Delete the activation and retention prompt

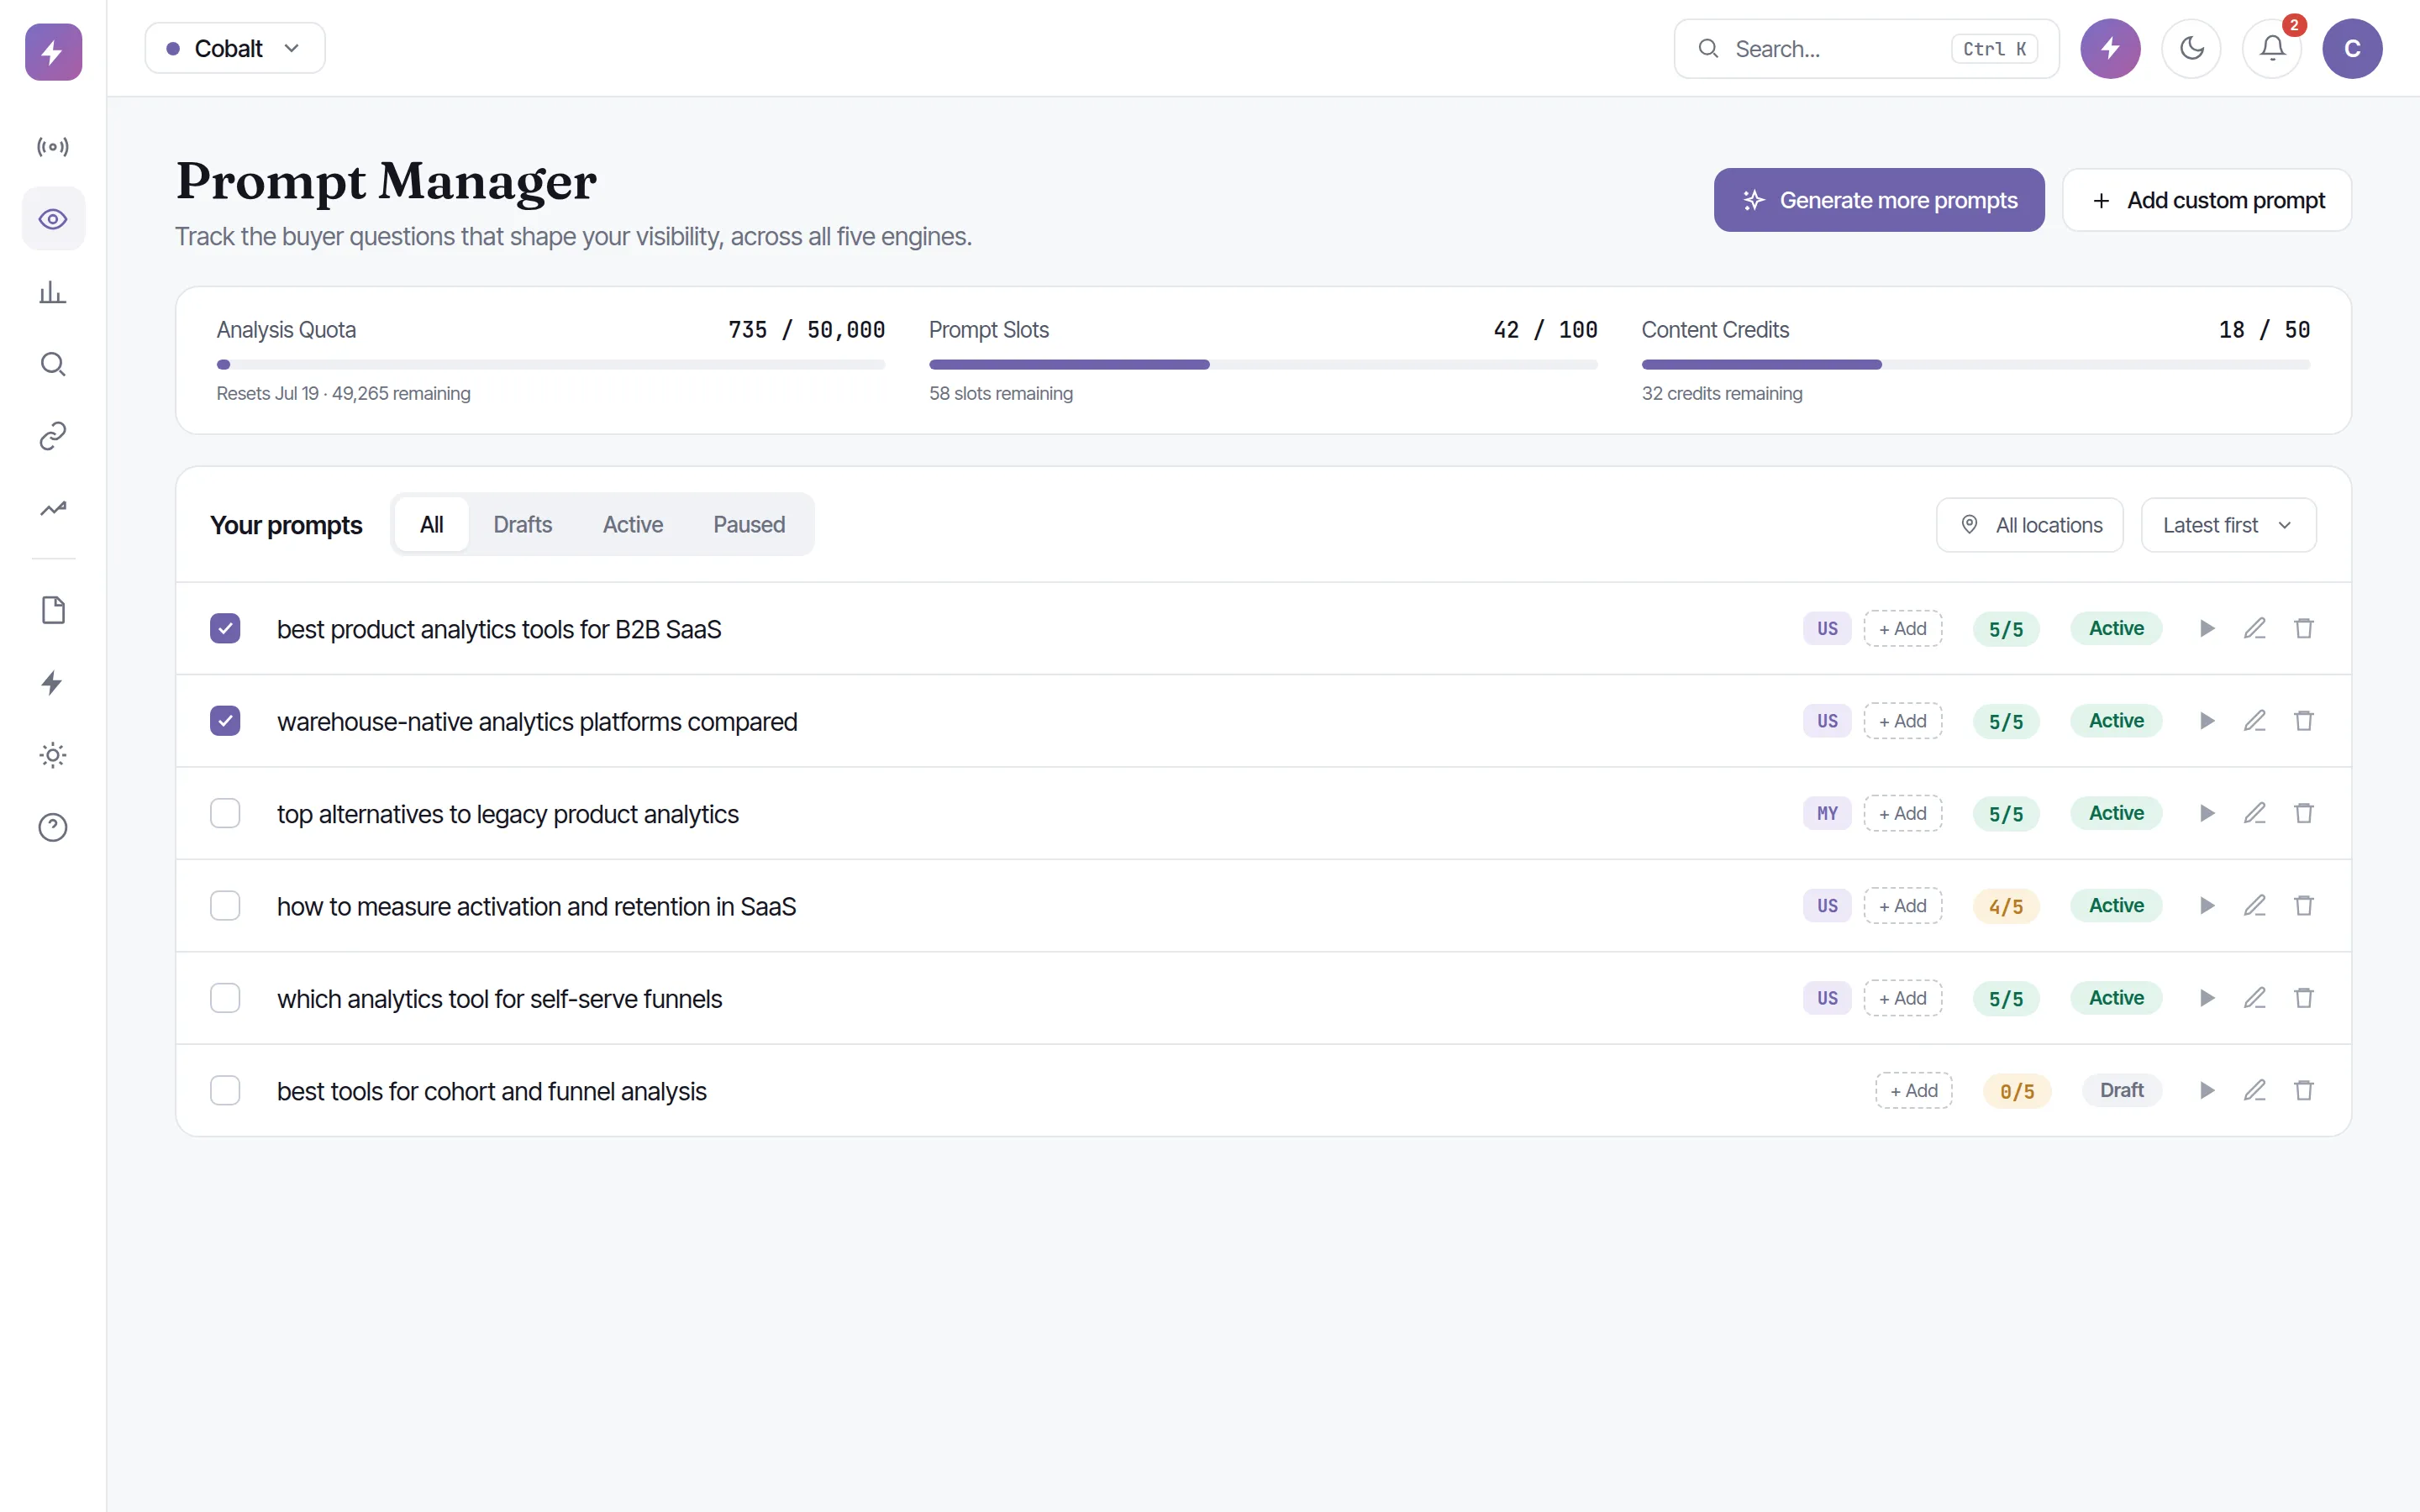(2304, 906)
